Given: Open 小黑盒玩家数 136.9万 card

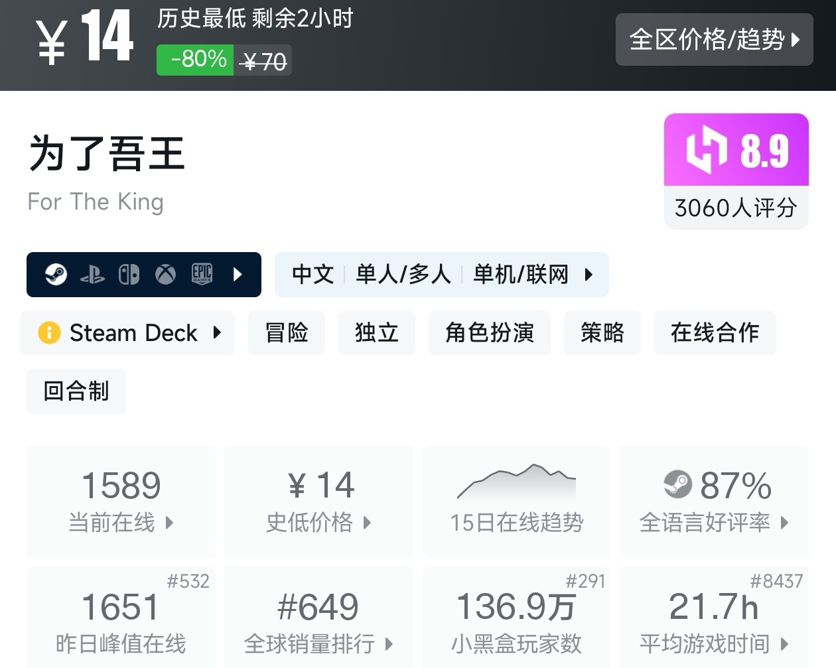Looking at the screenshot, I should pyautogui.click(x=516, y=617).
